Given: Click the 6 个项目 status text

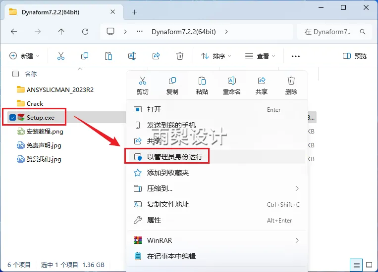Looking at the screenshot, I should point(19,265).
